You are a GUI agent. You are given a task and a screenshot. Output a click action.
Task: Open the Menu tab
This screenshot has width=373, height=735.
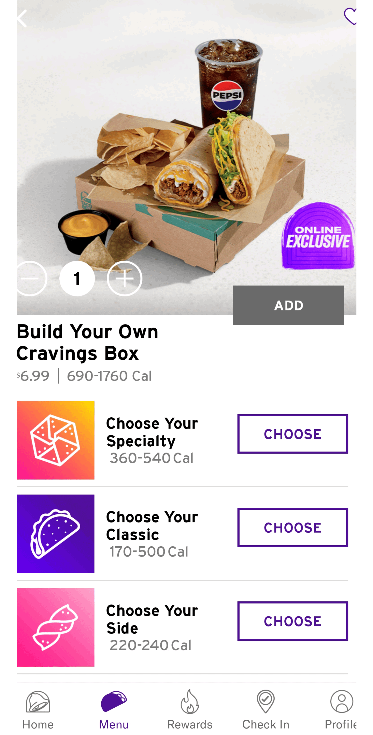[x=114, y=710]
